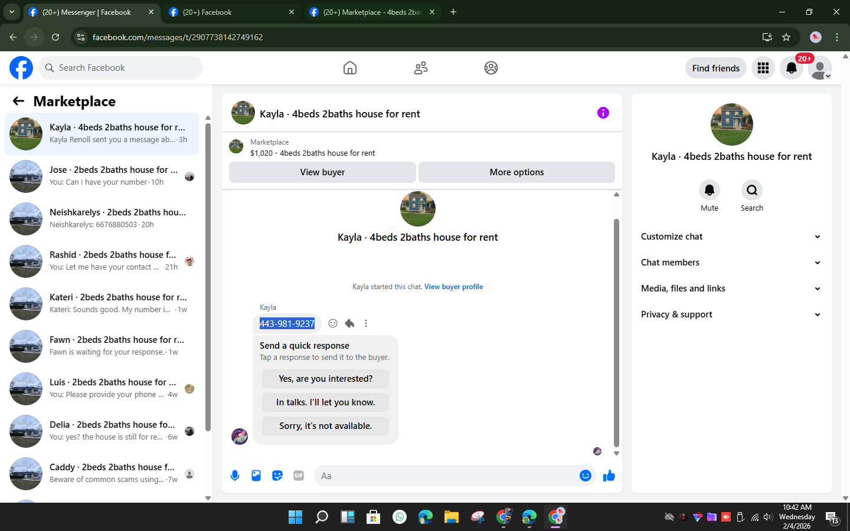Click chat messages scrollbar thumb
850x531 pixels.
[616, 333]
